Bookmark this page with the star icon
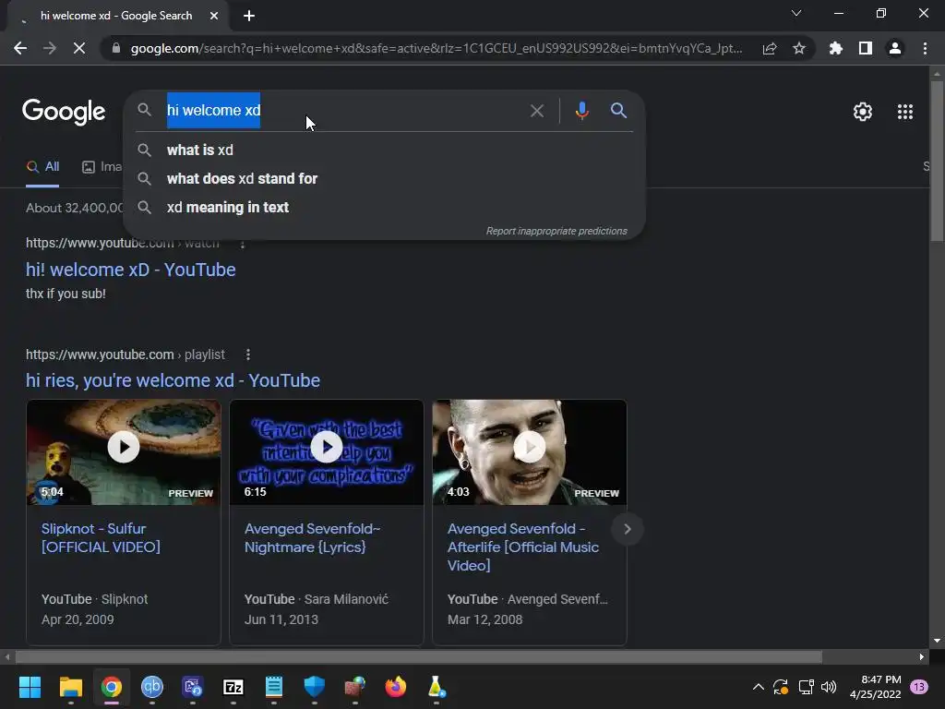The image size is (945, 709). click(799, 48)
